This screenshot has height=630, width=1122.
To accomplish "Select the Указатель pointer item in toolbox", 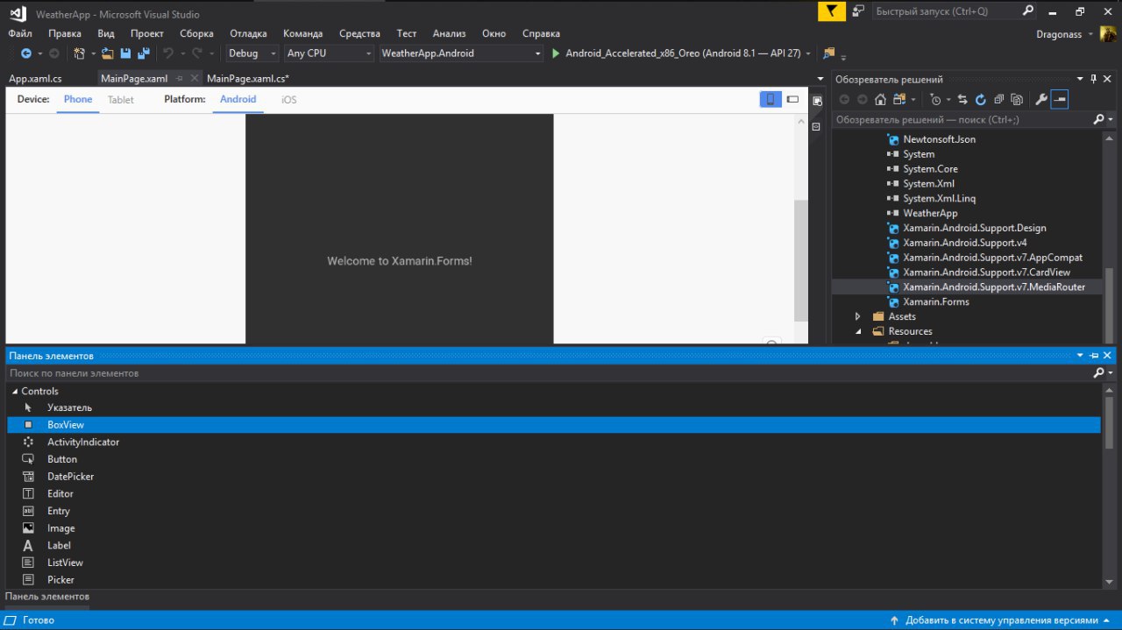I will click(x=69, y=407).
